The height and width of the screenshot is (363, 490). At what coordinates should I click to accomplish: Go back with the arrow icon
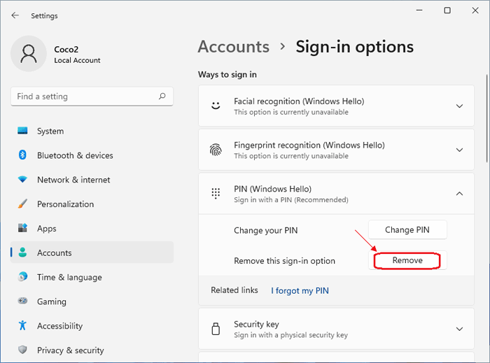pos(15,15)
